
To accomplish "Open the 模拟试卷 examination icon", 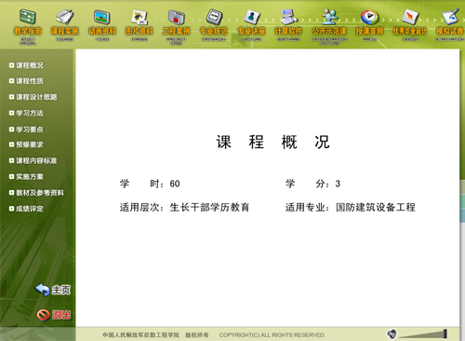I will point(450,25).
